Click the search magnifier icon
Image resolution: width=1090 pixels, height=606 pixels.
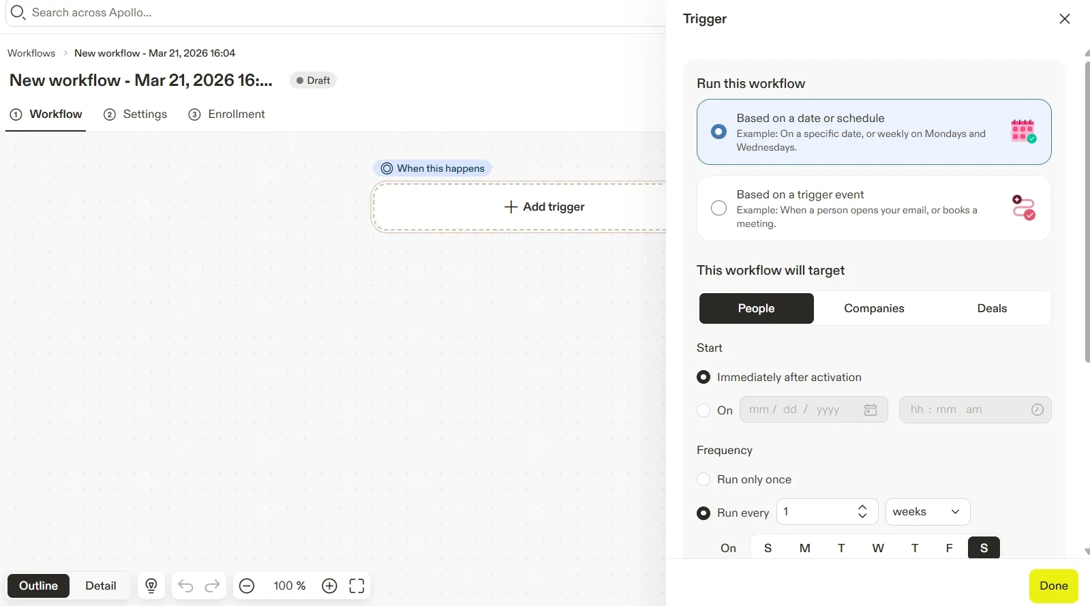[18, 13]
